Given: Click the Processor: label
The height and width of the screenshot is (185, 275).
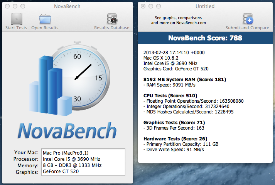Looking at the screenshot, I should [x=26, y=159].
